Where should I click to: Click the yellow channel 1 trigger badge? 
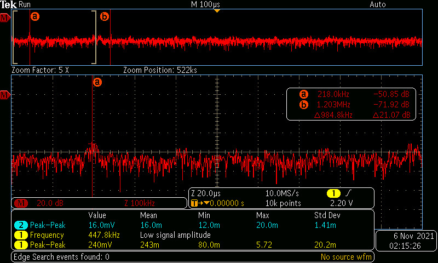click(x=333, y=193)
